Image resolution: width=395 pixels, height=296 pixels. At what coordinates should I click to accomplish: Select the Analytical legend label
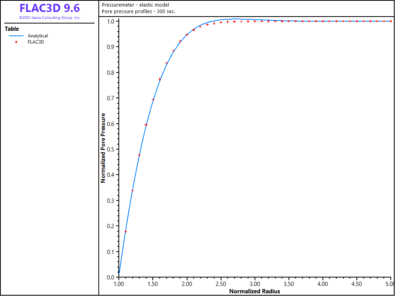click(x=37, y=36)
